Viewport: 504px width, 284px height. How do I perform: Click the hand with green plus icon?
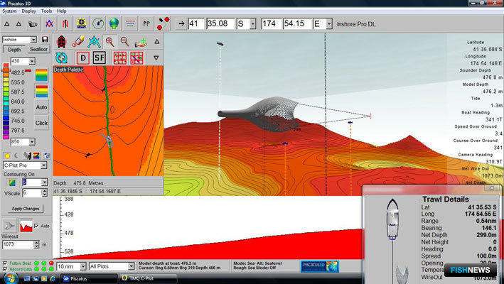141,42
